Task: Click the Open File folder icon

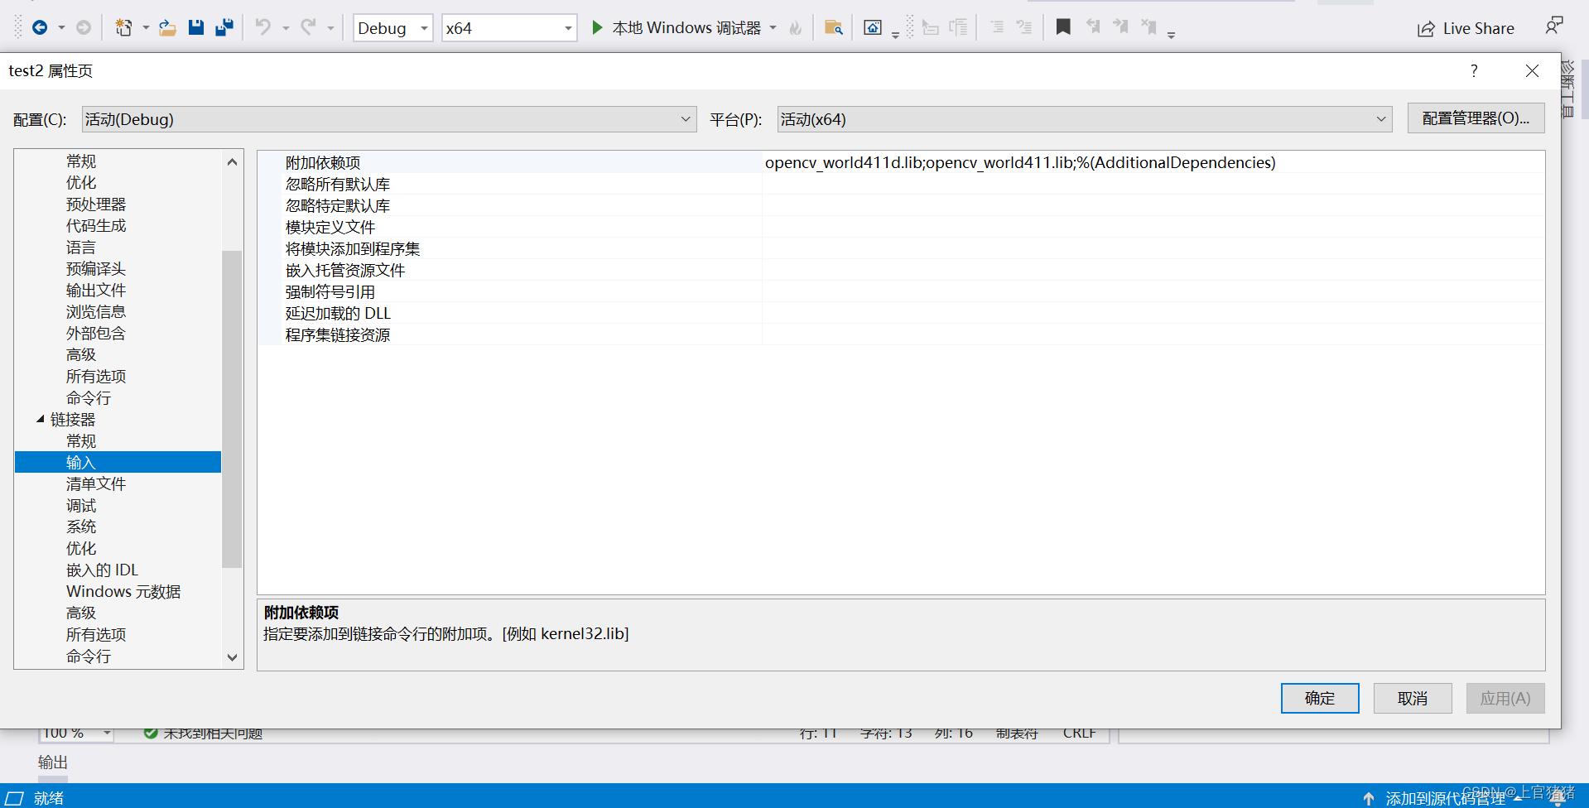Action: [x=167, y=28]
